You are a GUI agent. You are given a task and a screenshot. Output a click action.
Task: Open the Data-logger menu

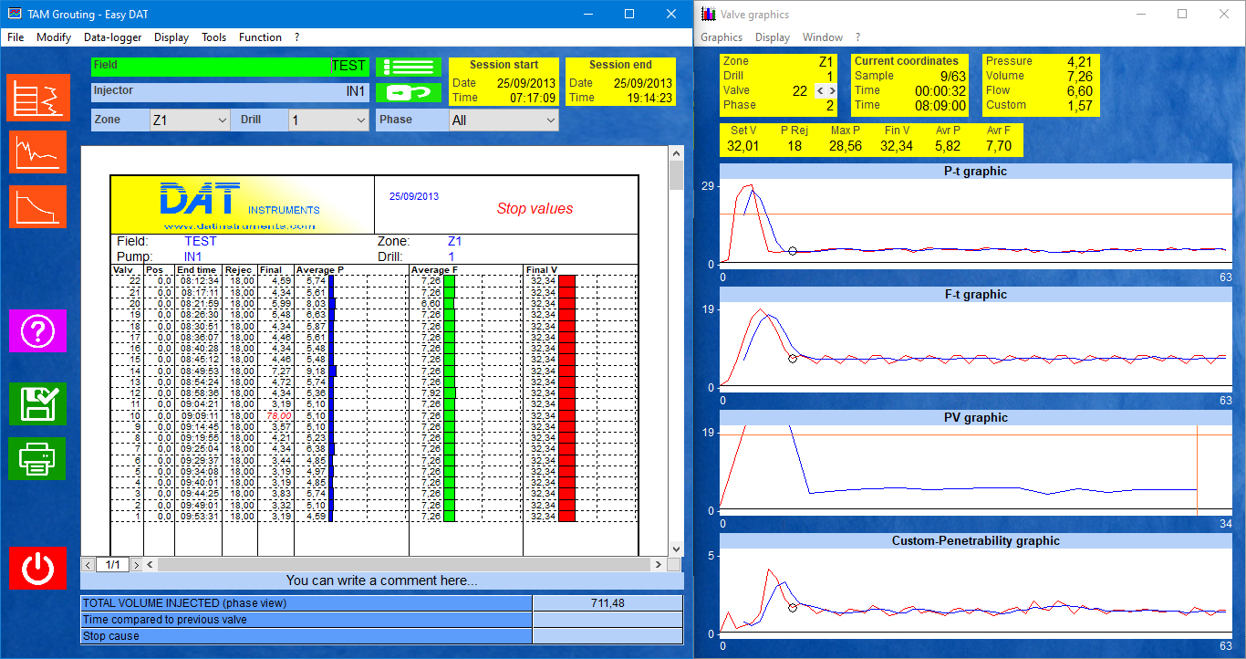(x=112, y=37)
